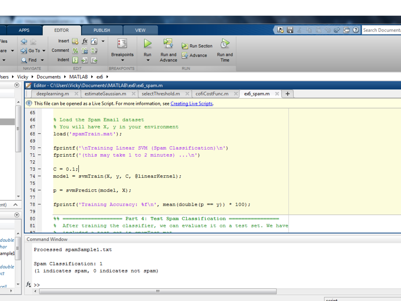401x301 pixels.
Task: Expand the Documents folder path arrow
Action: (65, 77)
